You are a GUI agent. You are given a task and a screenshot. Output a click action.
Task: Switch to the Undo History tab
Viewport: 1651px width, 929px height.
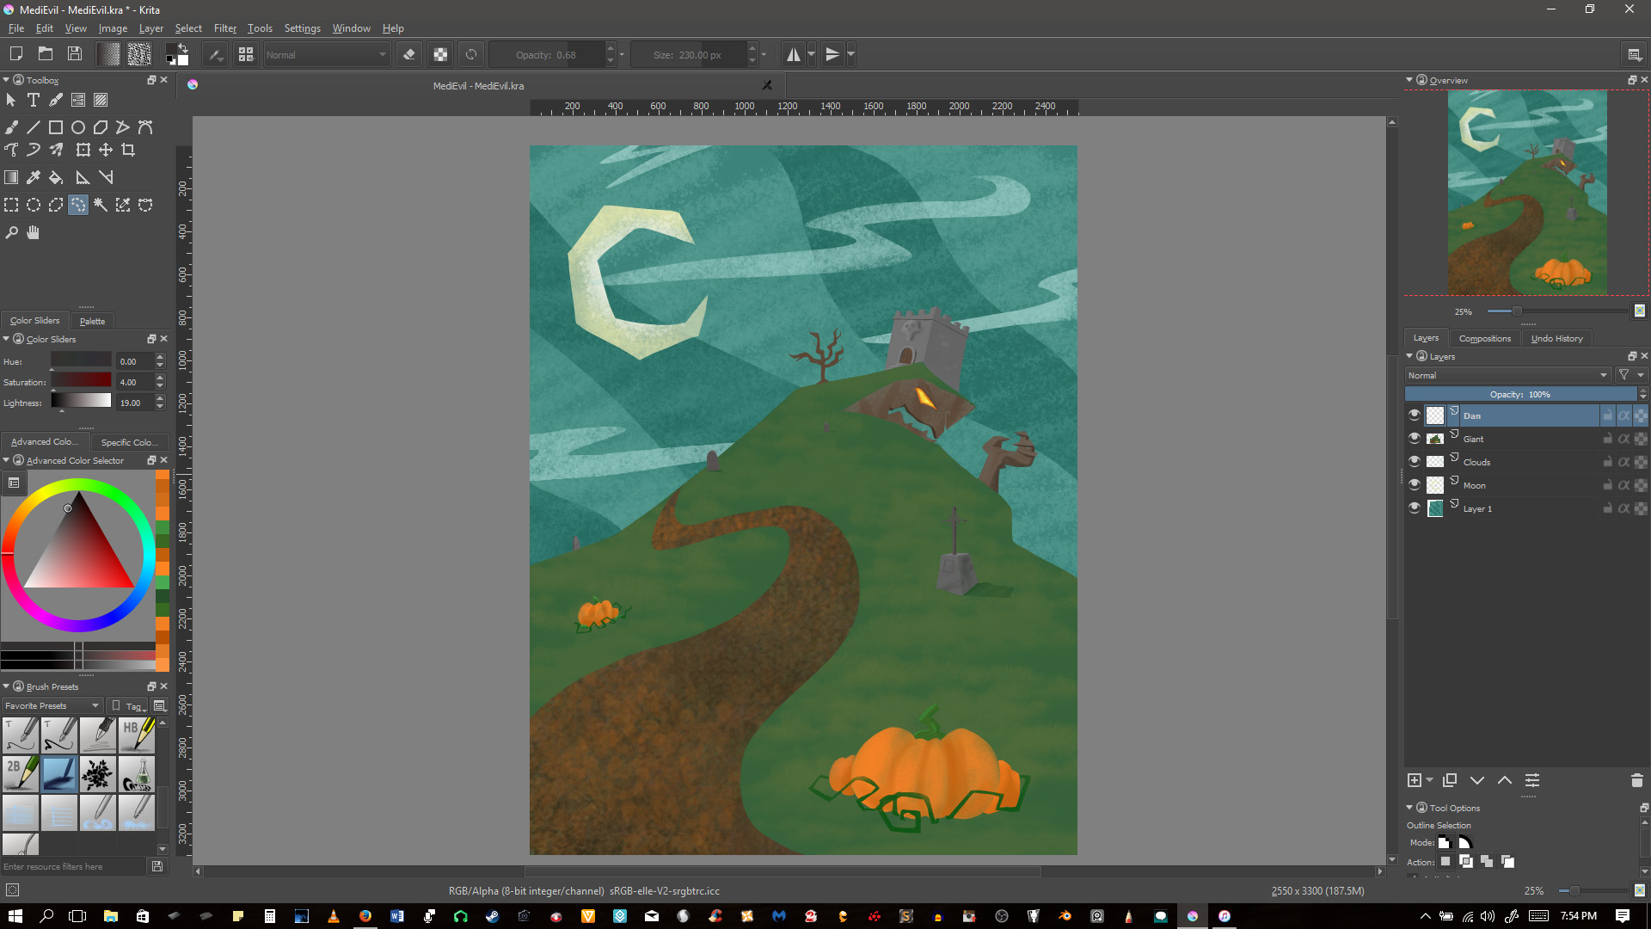(1556, 337)
